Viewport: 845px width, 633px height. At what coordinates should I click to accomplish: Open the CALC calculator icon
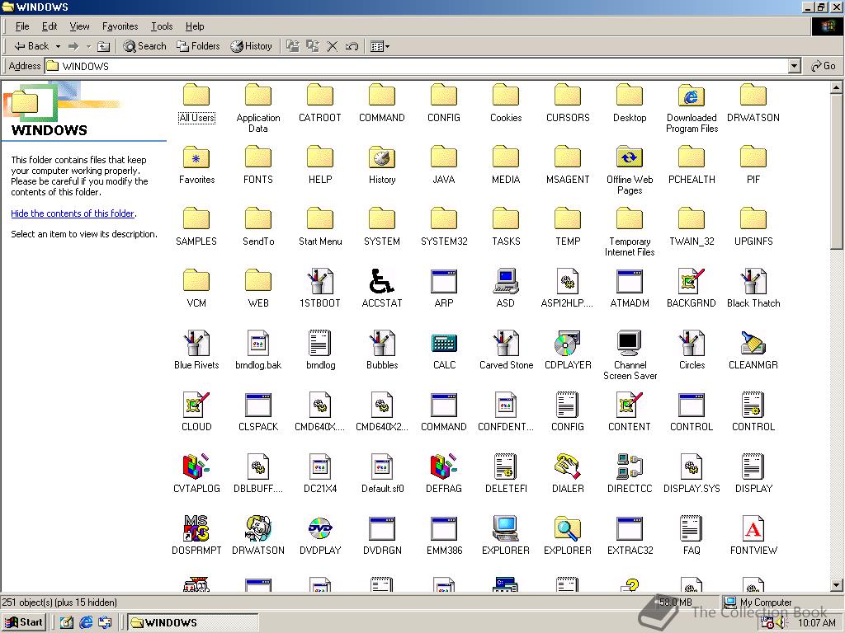444,343
